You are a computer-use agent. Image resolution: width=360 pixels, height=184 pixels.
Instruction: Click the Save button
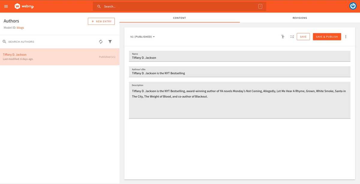pyautogui.click(x=303, y=36)
